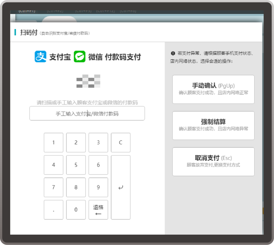Click the warning exclamation icon
Viewport: 274px width, 245px height.
pyautogui.click(x=173, y=53)
